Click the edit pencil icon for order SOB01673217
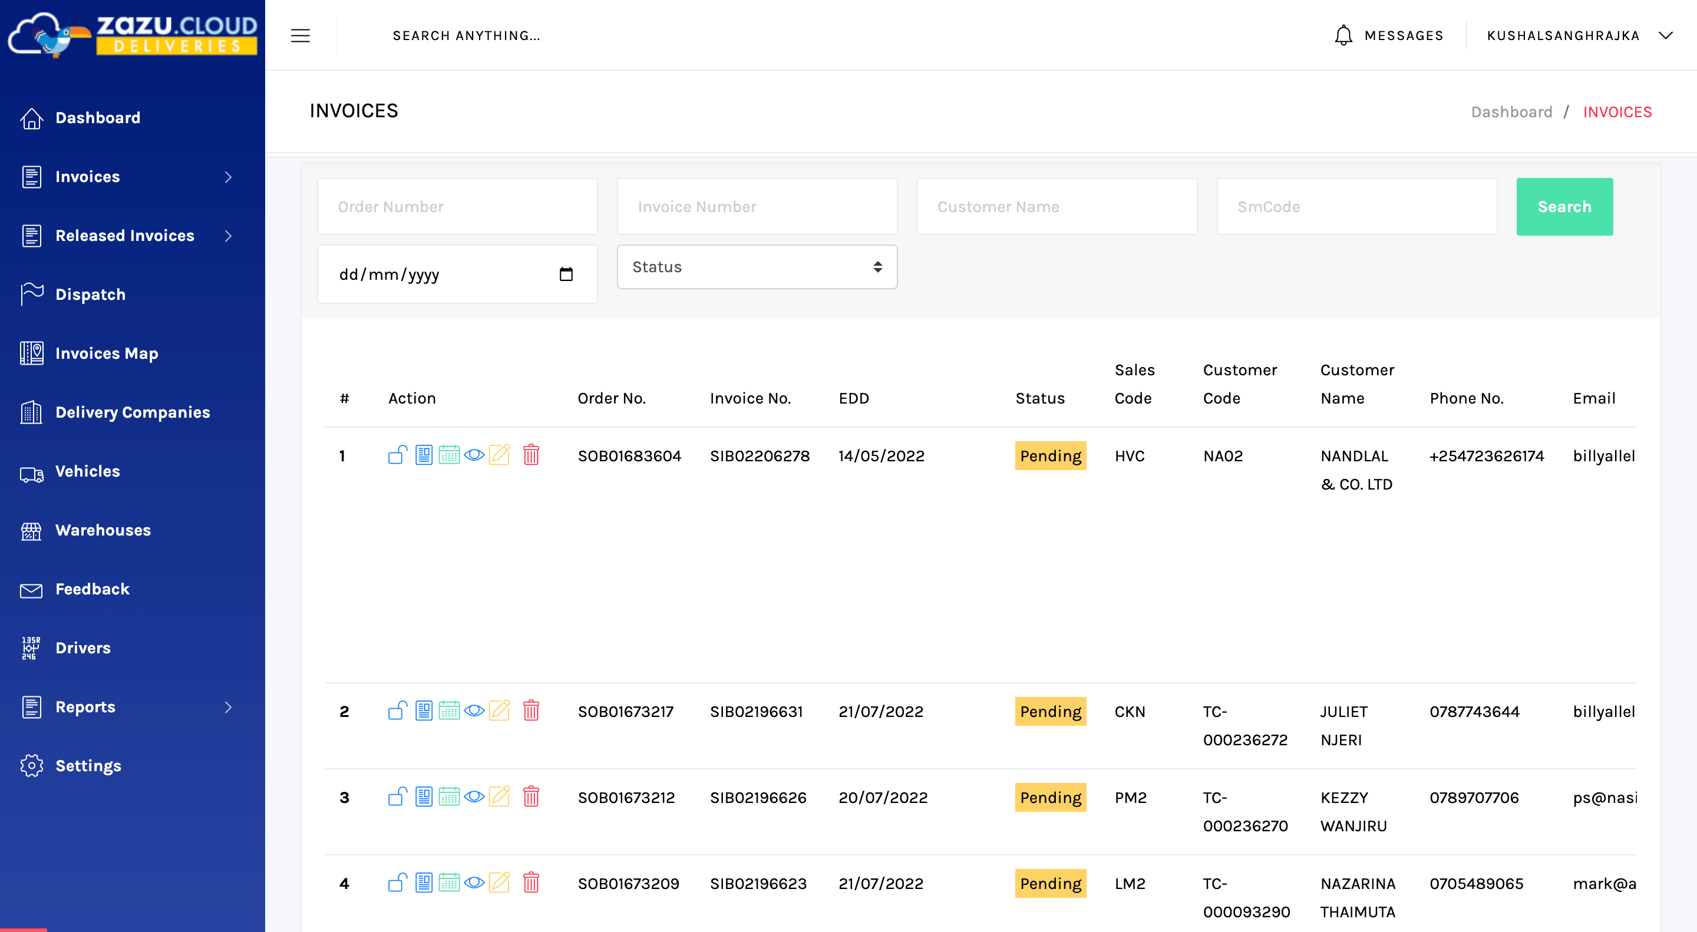 point(500,711)
